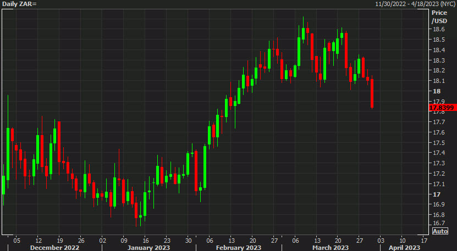Click the 18.2 price axis label

pyautogui.click(x=439, y=70)
